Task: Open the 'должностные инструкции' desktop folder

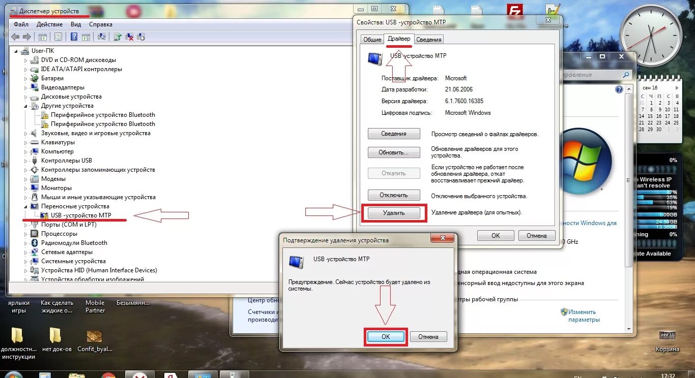Action: tap(18, 343)
